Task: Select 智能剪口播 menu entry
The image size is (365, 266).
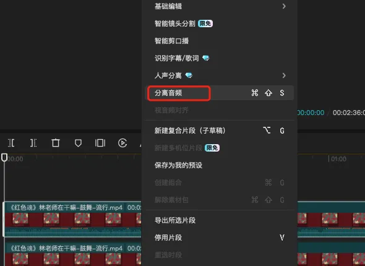Action: click(219, 41)
